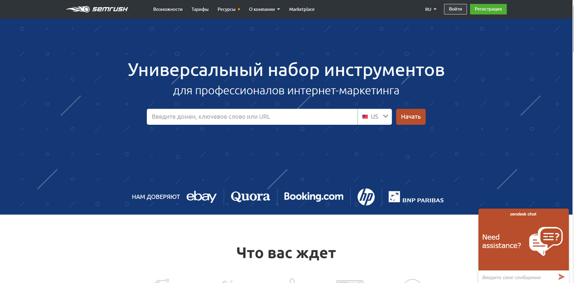Click the eBay logo
The height and width of the screenshot is (283, 574).
[201, 196]
